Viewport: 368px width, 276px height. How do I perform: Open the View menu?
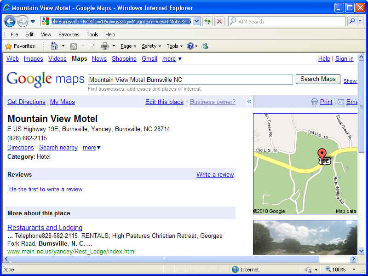coord(46,34)
